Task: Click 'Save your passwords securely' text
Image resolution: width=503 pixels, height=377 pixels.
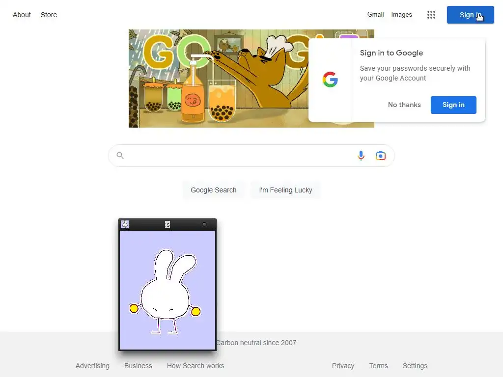Action: pyautogui.click(x=415, y=73)
